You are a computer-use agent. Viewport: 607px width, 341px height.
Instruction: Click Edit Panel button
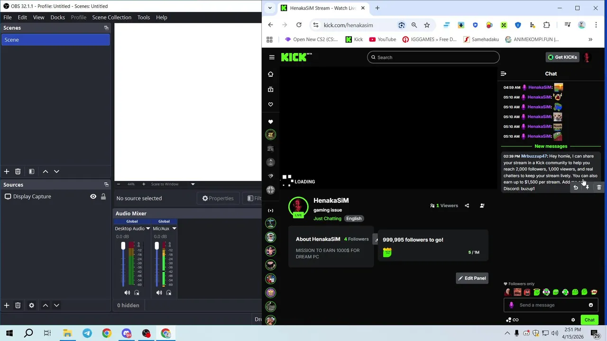point(472,278)
